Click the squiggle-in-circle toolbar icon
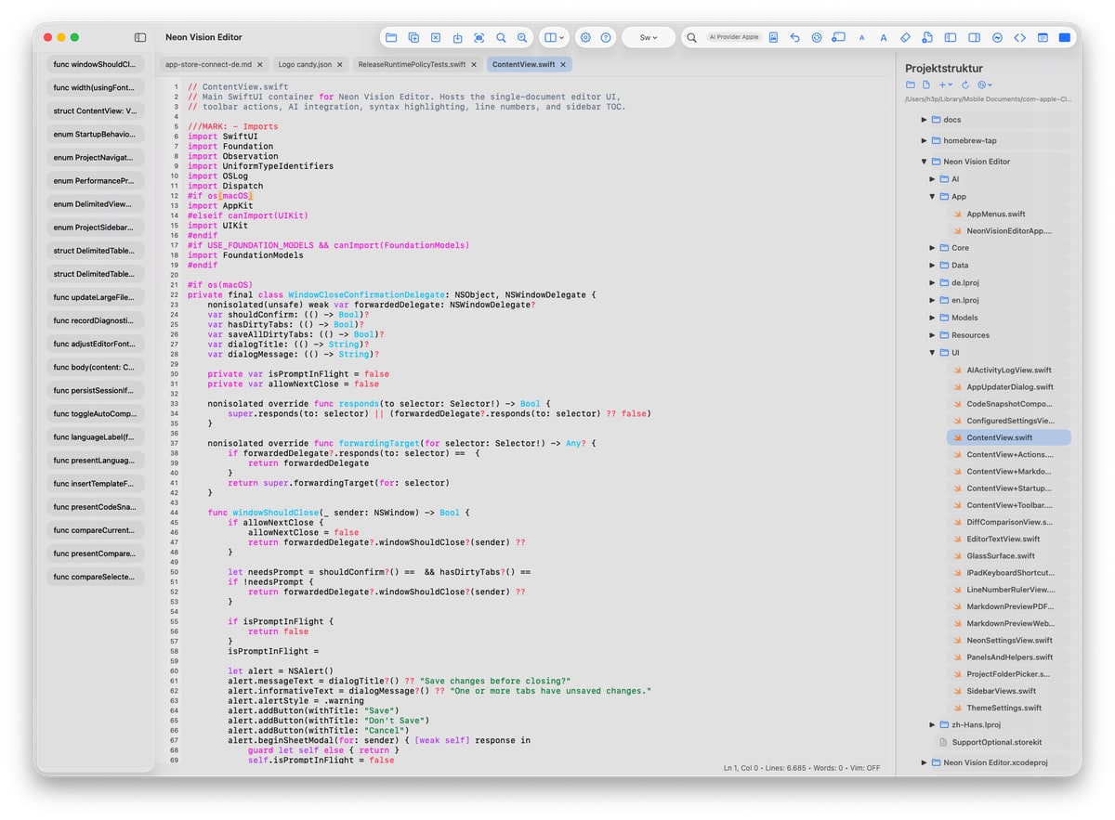The image size is (1115, 820). pyautogui.click(x=997, y=37)
